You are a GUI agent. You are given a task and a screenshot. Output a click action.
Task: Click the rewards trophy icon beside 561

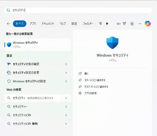point(124,24)
